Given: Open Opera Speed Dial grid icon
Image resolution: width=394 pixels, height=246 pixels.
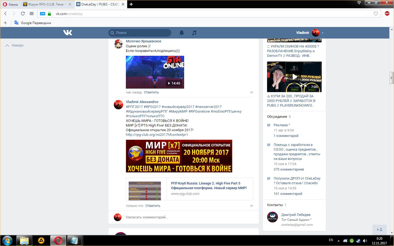Looking at the screenshot, I should (31, 14).
